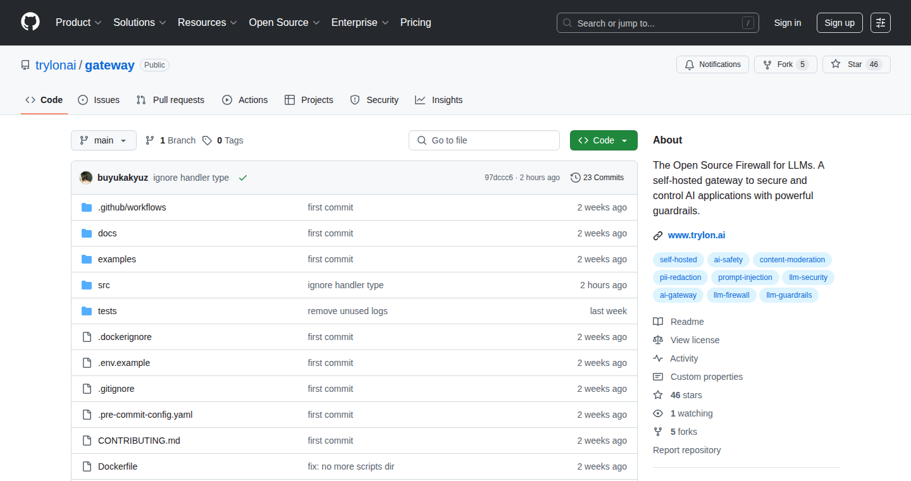911x481 pixels.
Task: Click the file icon for Dockerfile
Action: pos(87,466)
